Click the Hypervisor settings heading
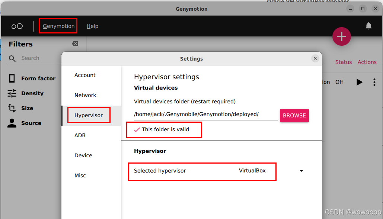This screenshot has height=219, width=383. tap(166, 77)
